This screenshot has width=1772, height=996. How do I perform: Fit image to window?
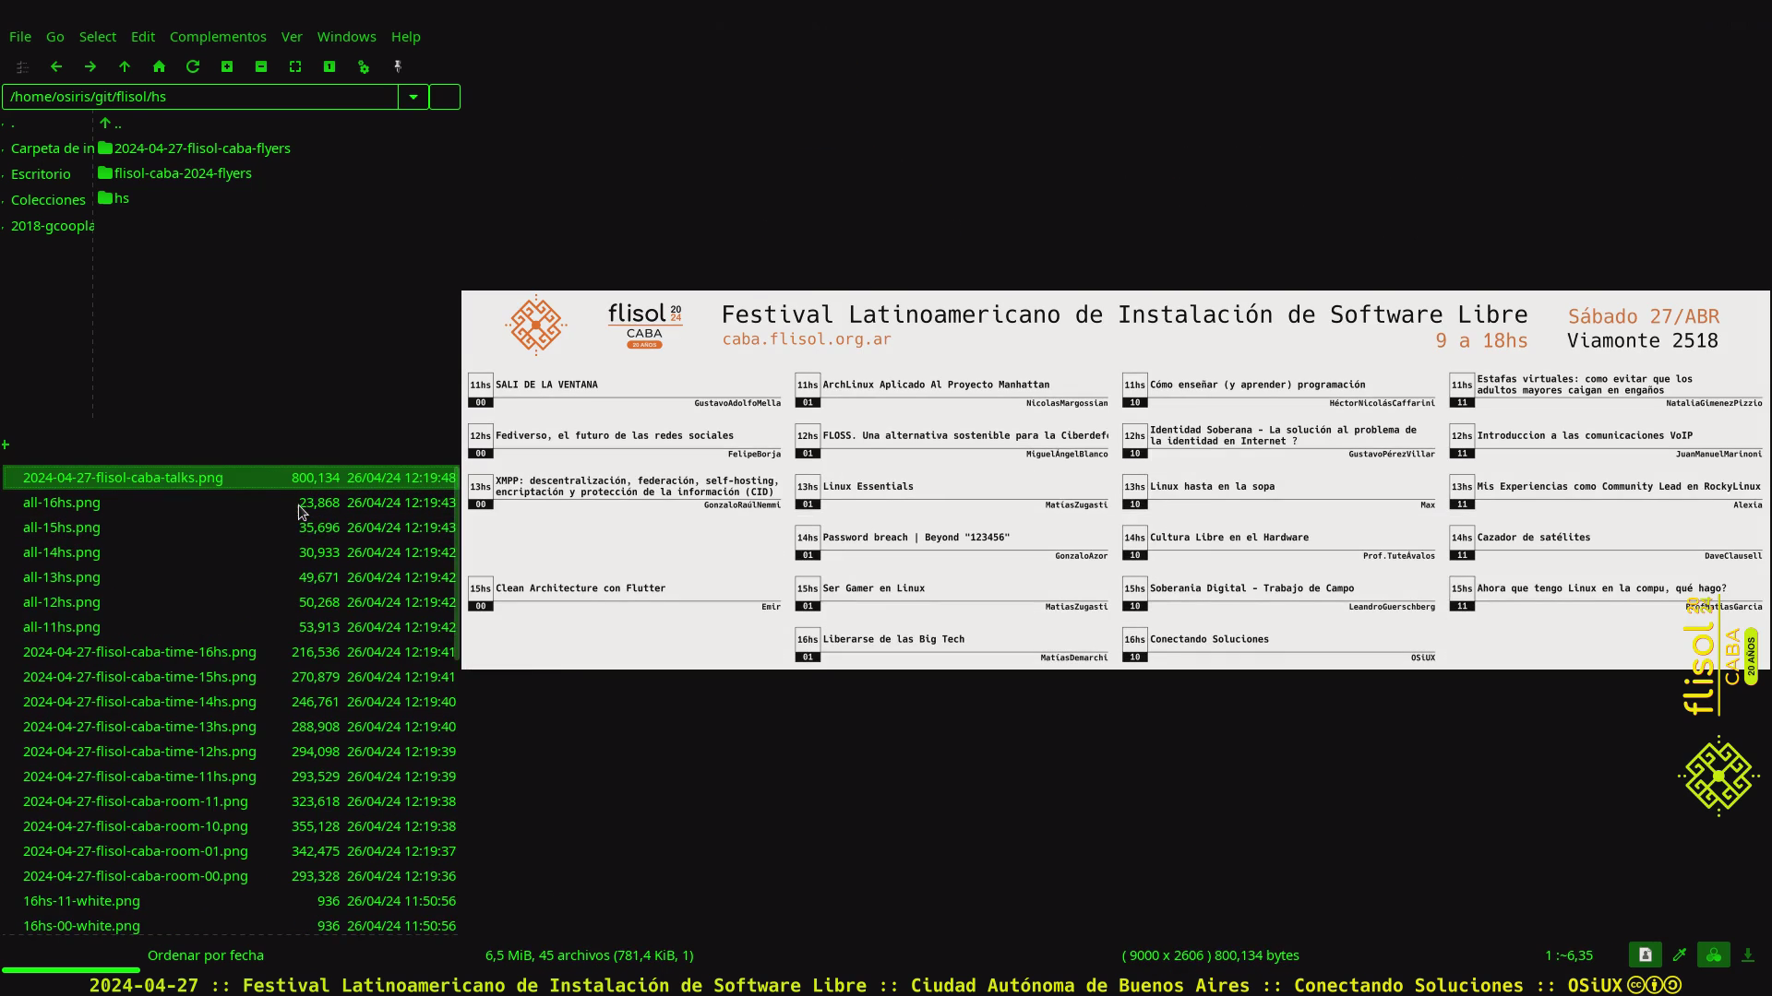[x=295, y=66]
